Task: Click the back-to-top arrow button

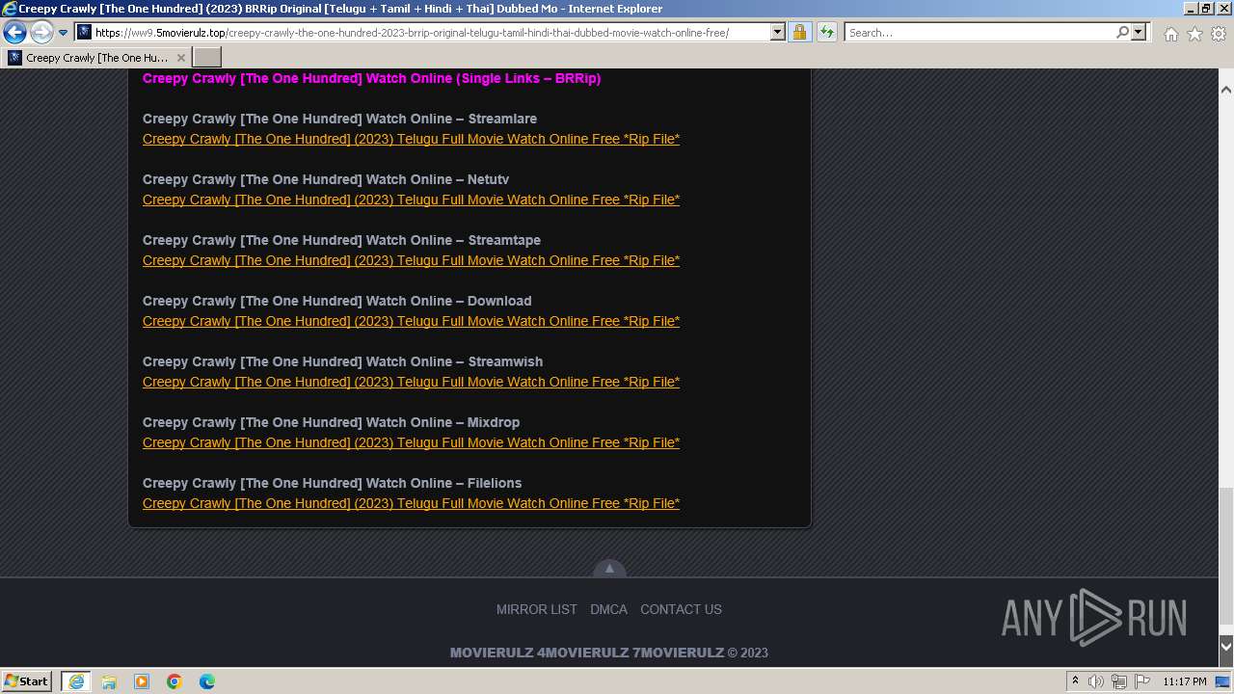Action: point(609,569)
